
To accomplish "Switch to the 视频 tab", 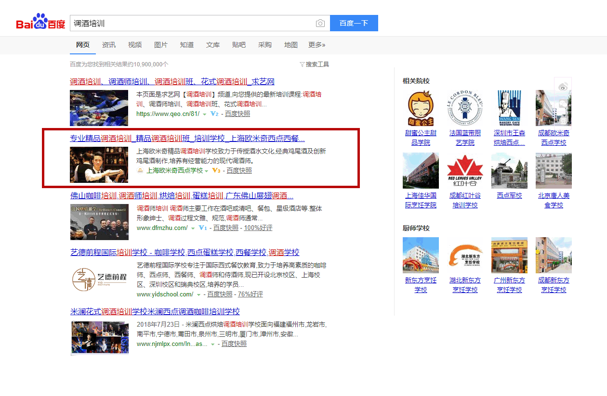I will pyautogui.click(x=135, y=45).
